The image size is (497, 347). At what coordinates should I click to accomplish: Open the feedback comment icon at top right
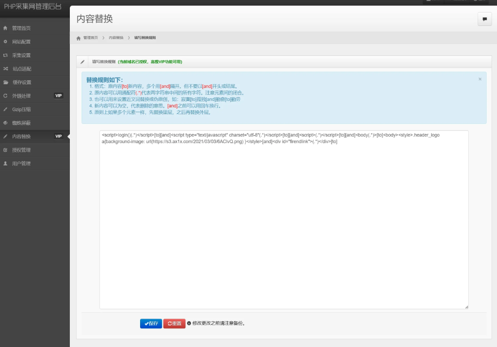(485, 18)
